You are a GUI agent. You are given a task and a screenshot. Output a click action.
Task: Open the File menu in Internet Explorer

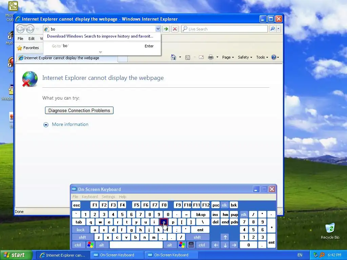click(x=20, y=39)
